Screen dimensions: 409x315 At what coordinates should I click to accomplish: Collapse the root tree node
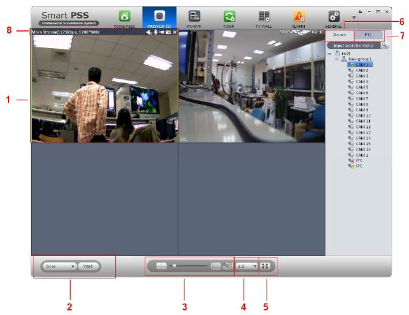click(330, 53)
